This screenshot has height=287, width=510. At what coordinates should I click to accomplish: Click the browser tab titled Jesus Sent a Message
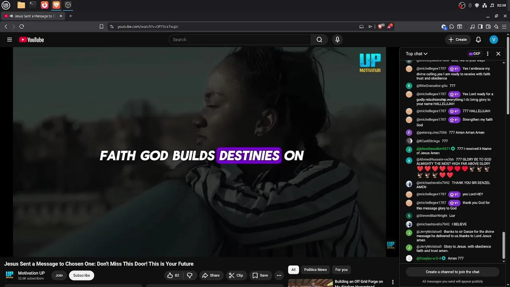click(x=33, y=16)
